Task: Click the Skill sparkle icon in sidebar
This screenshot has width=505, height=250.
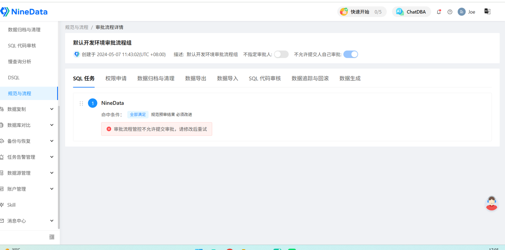Action: [x=2, y=205]
